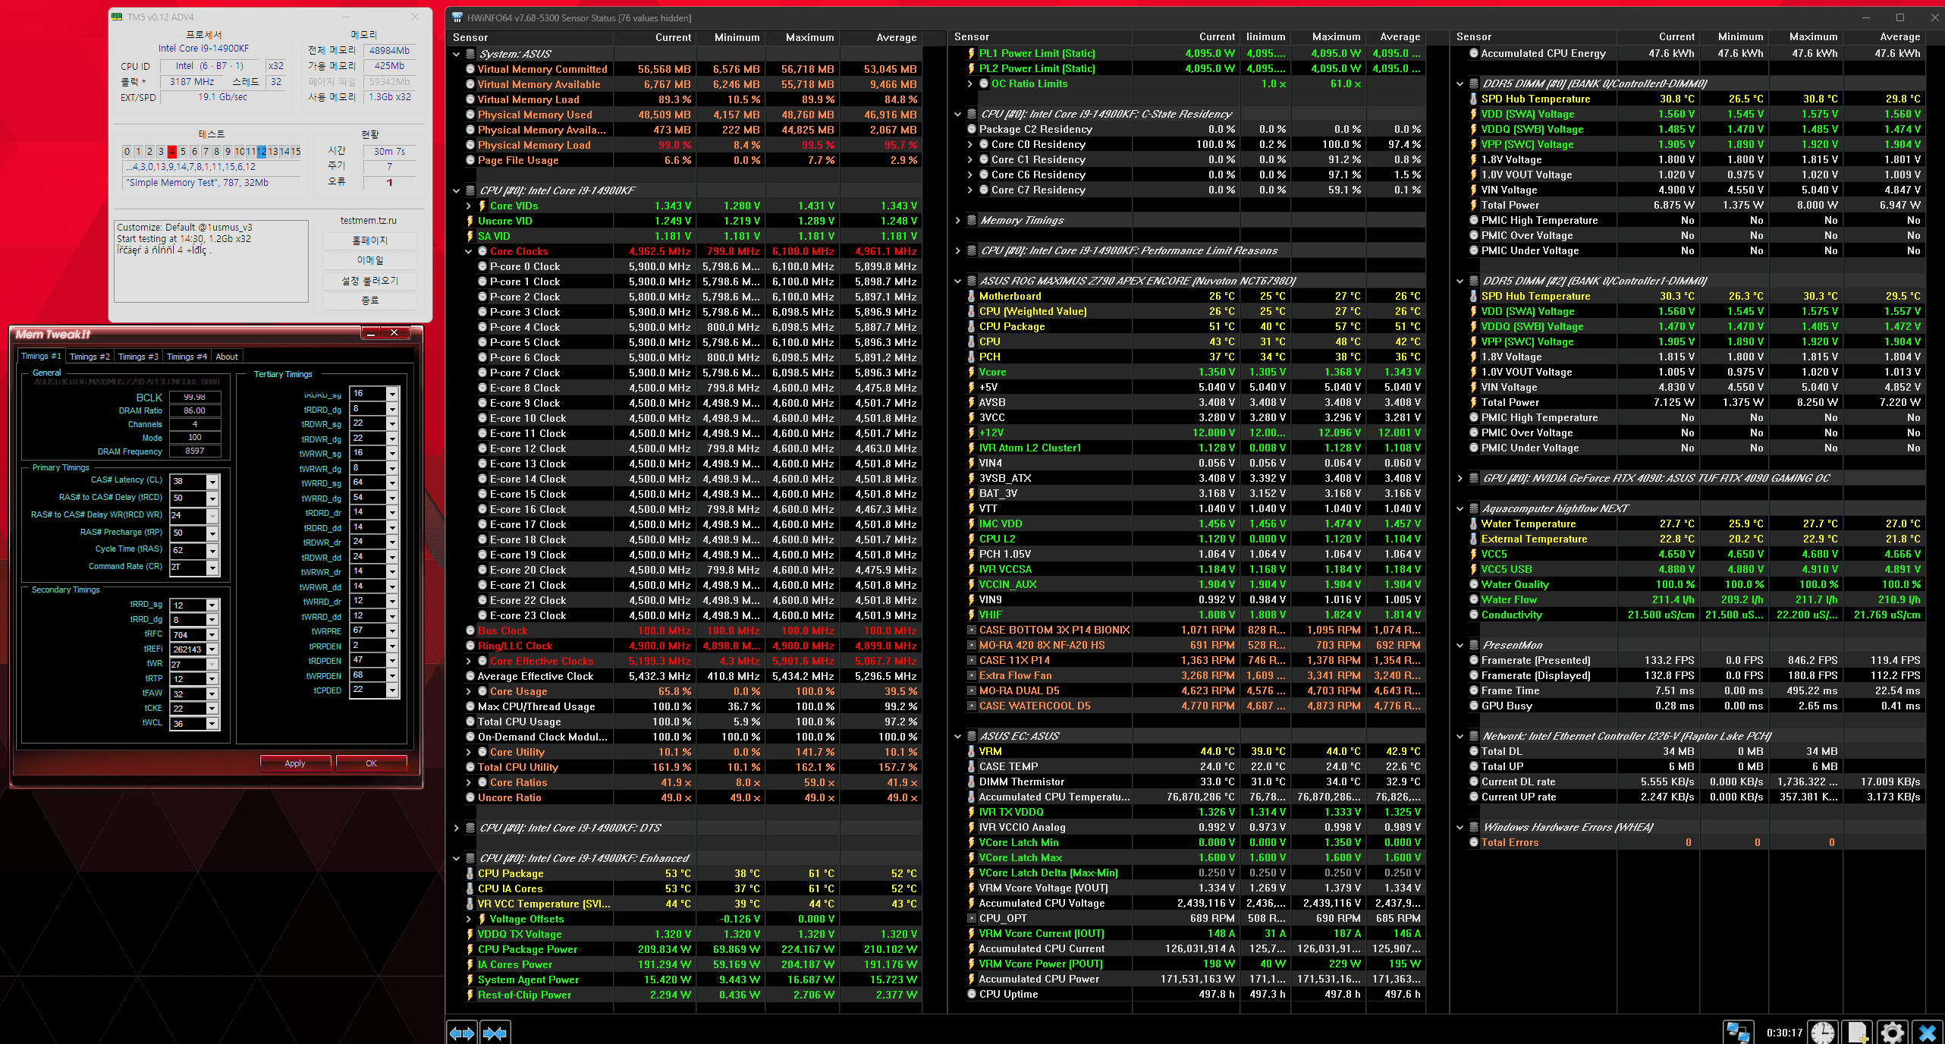Switch to Timings #3 tab
The height and width of the screenshot is (1044, 1945).
(x=138, y=357)
